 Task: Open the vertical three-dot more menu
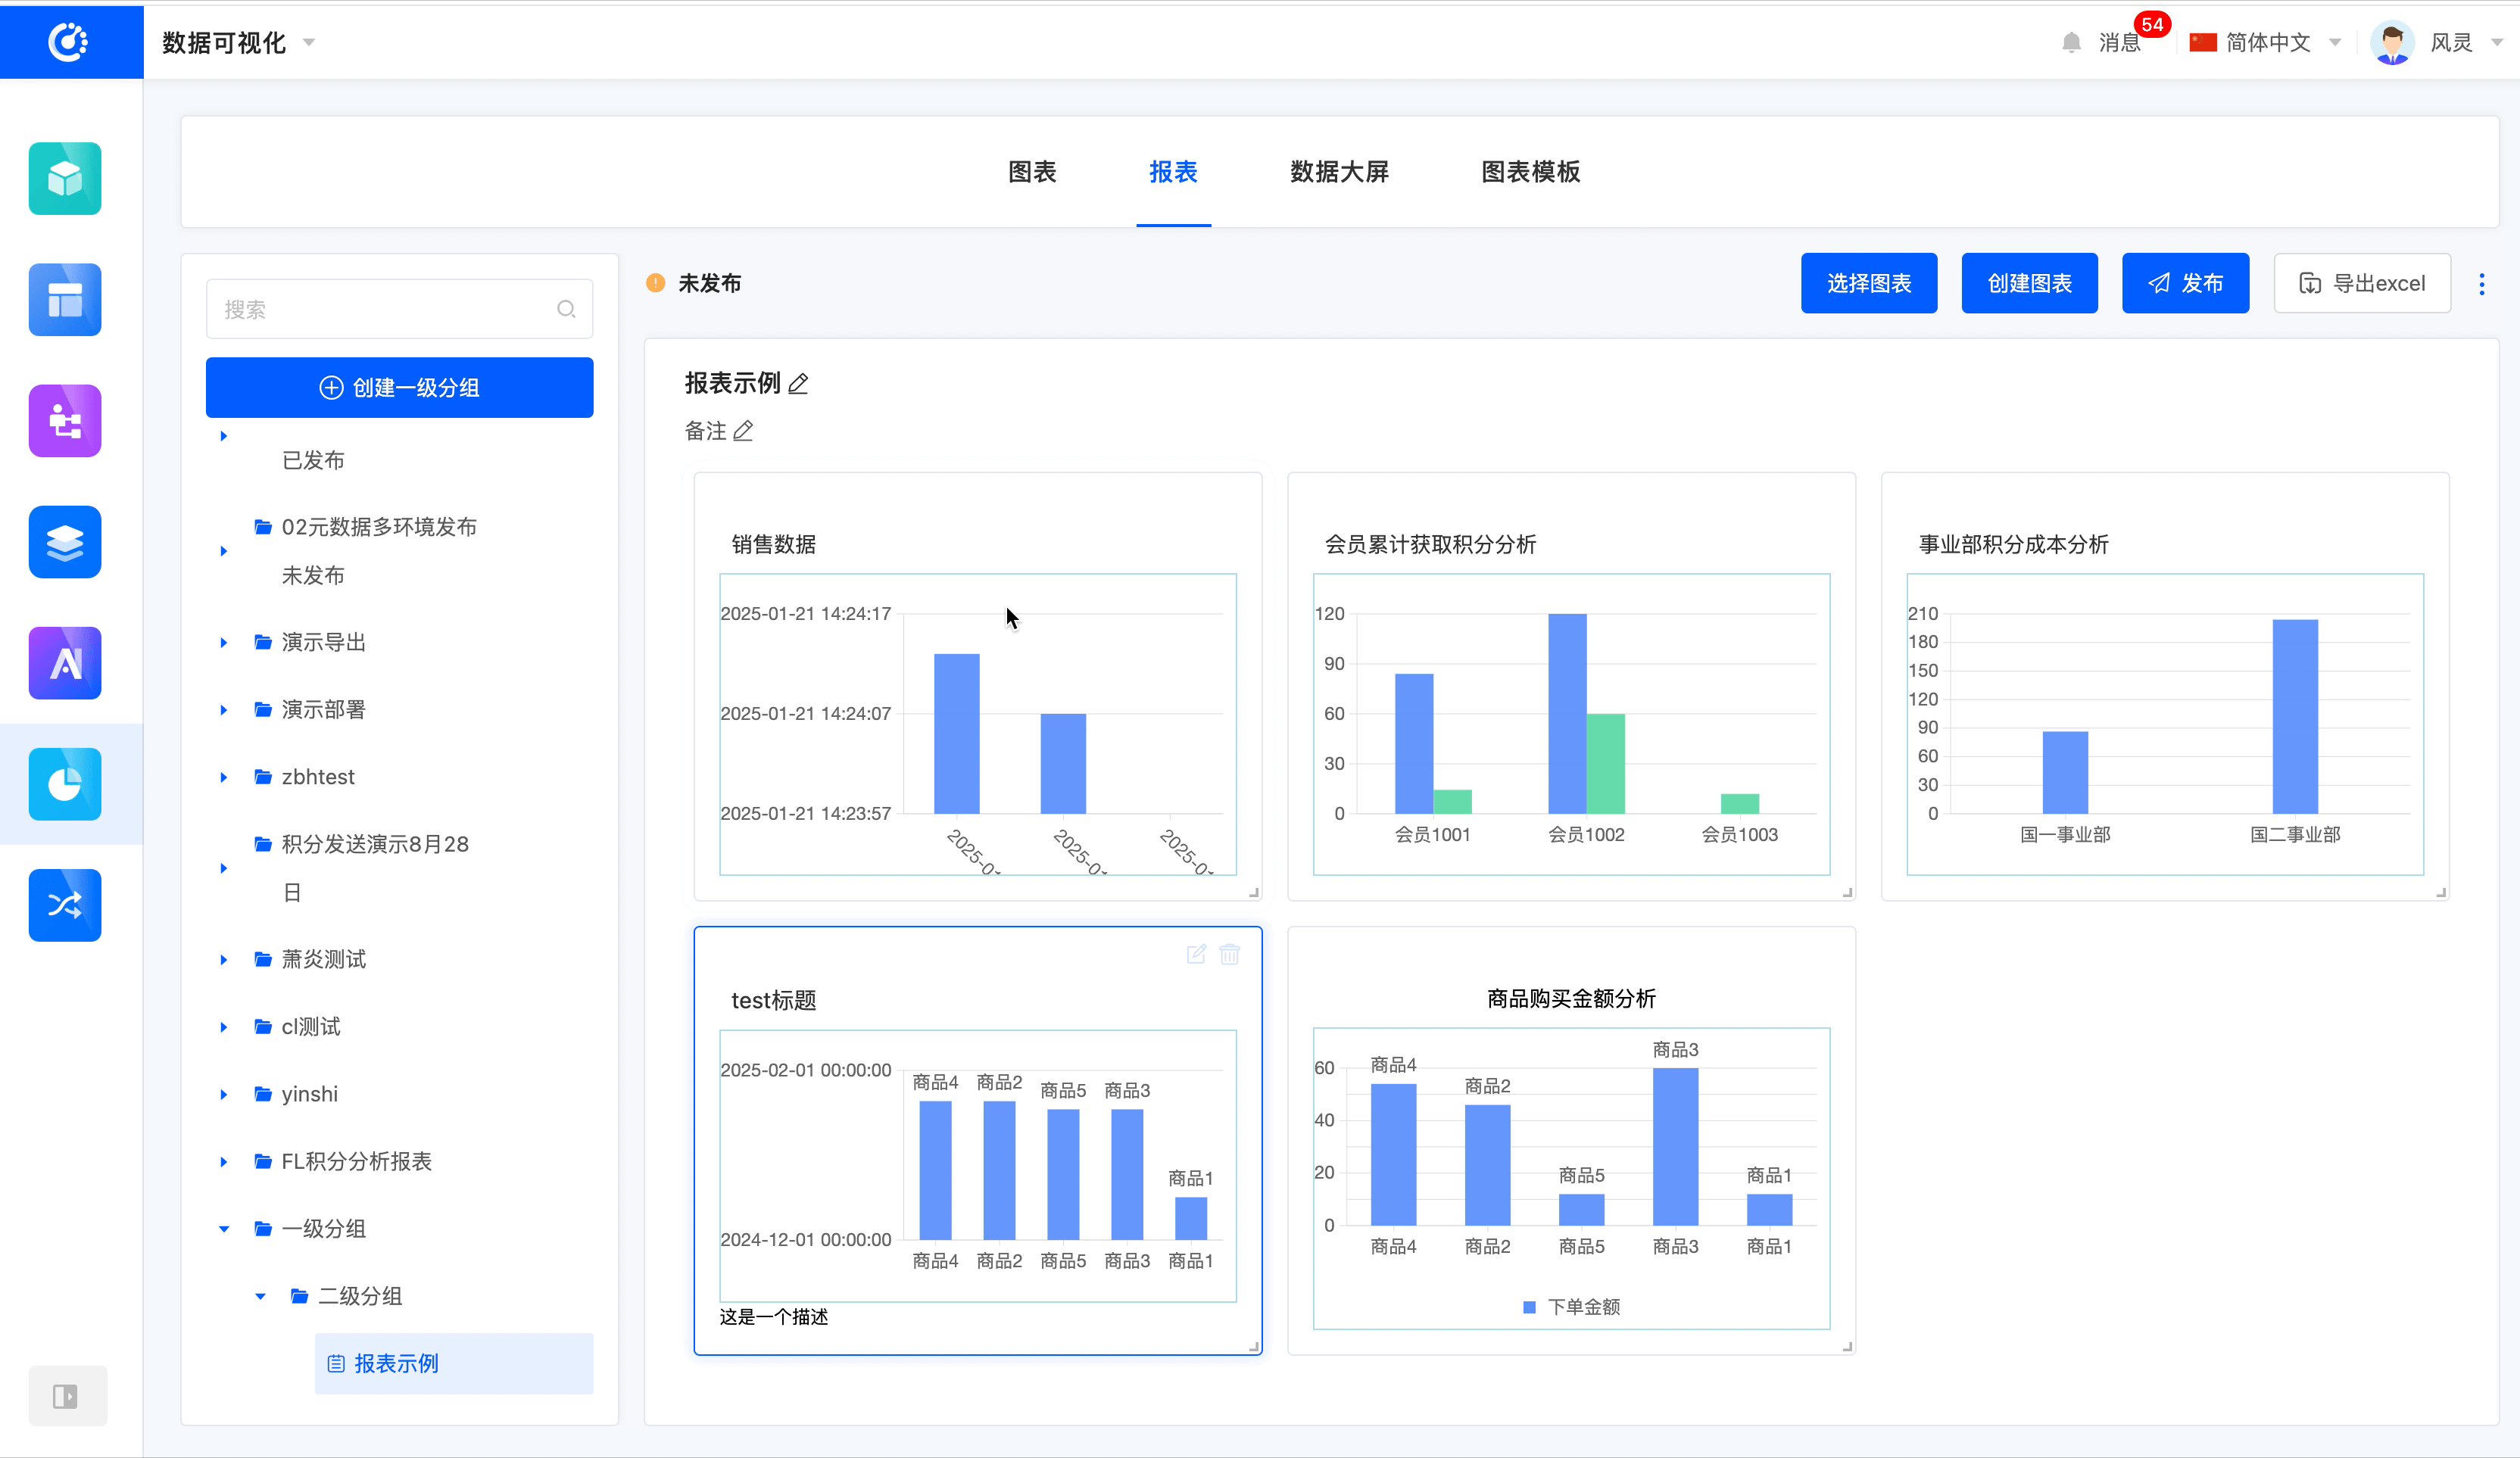2481,284
